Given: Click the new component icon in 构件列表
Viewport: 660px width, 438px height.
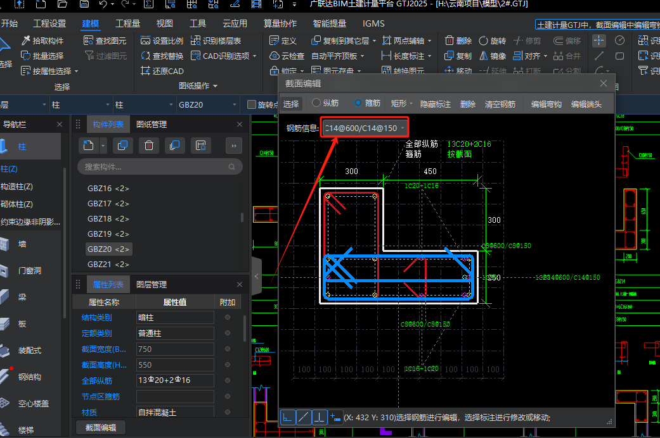Looking at the screenshot, I should point(88,146).
